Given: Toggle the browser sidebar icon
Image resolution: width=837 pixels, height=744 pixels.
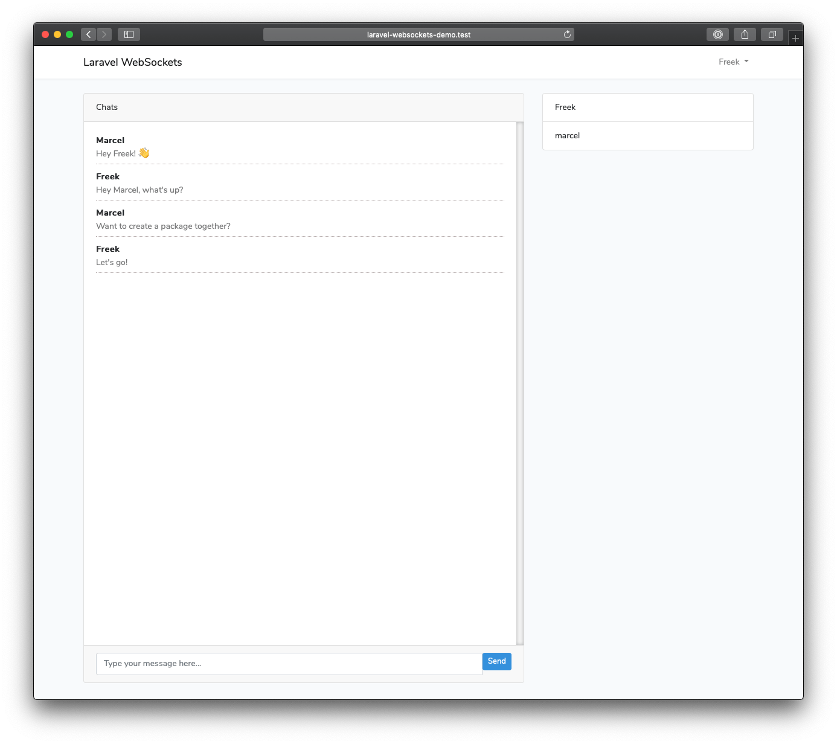Looking at the screenshot, I should 129,34.
